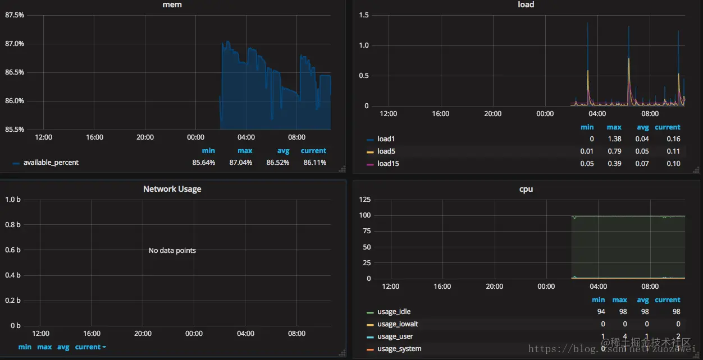Click mem min value 85.64%

[203, 163]
